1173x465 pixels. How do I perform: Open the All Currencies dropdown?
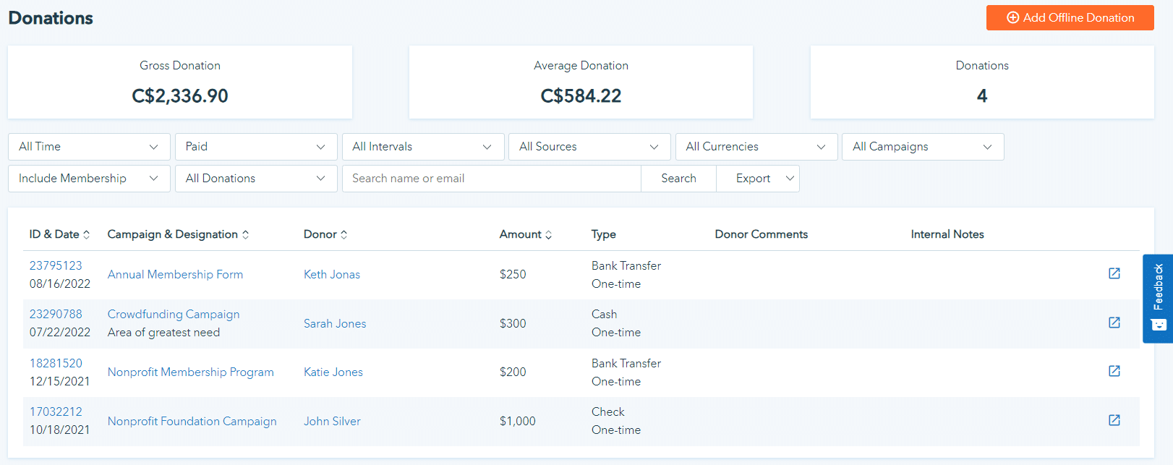756,147
